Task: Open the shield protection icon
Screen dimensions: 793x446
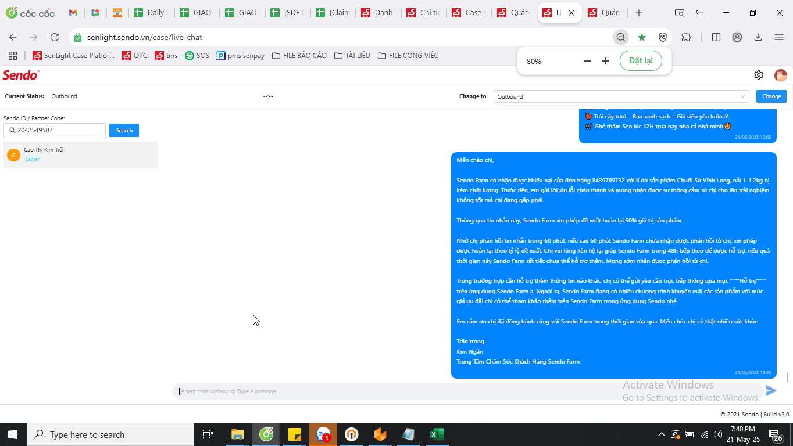Action: [663, 37]
